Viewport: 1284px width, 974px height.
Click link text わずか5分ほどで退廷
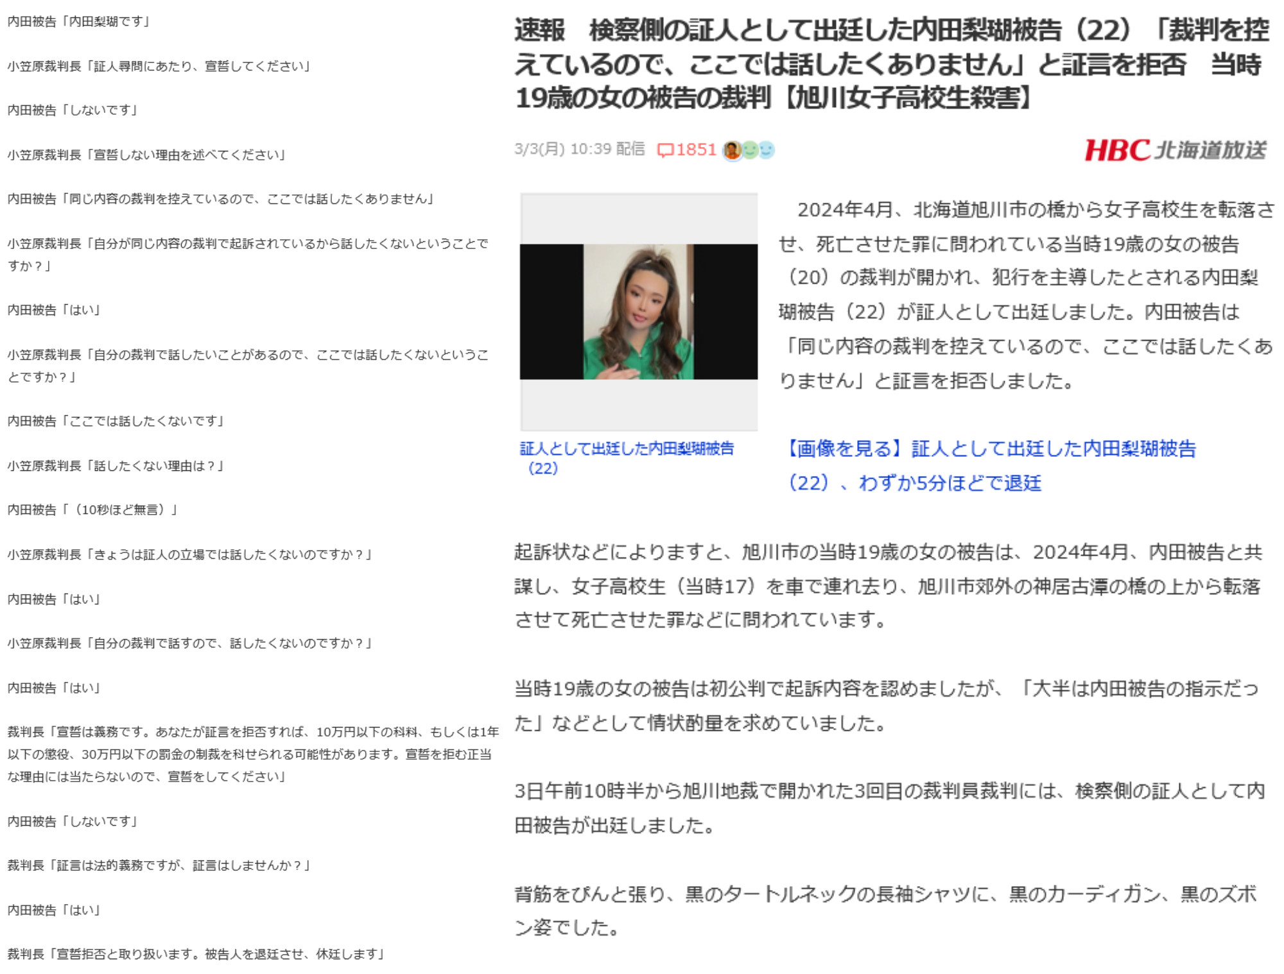pos(950,483)
